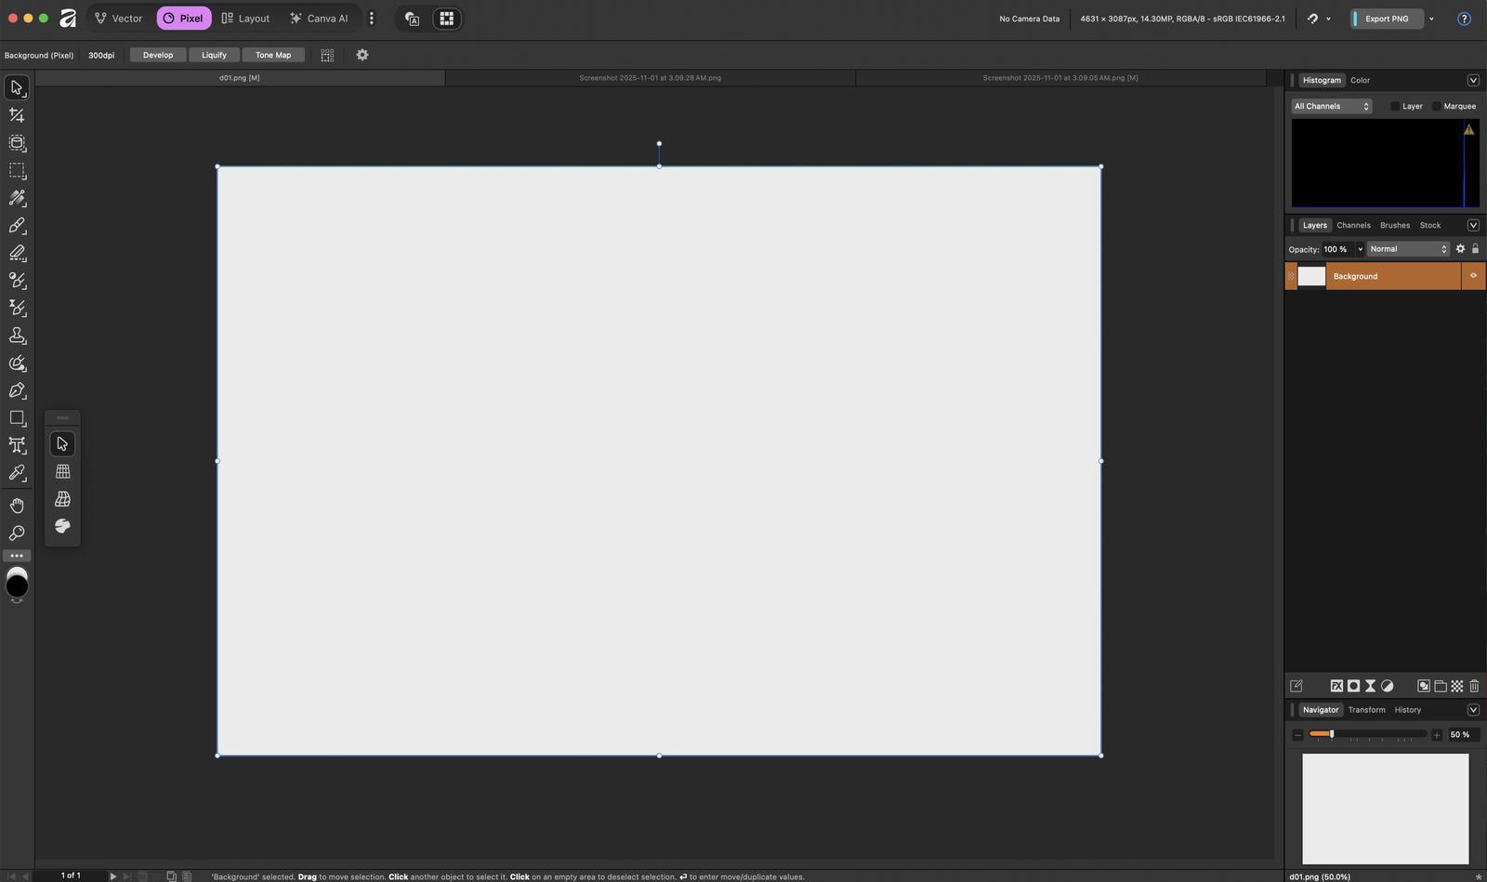Click the Navigator zoom slider
Screen dimensions: 1487x882
click(1366, 734)
